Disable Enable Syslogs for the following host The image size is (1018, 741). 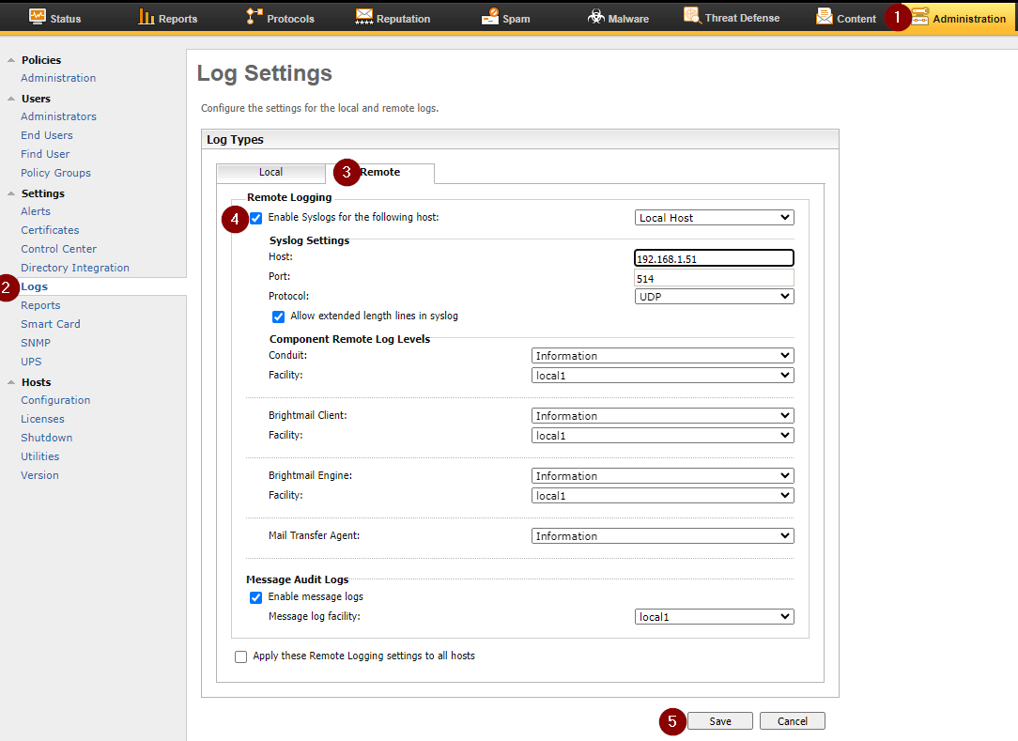tap(255, 218)
